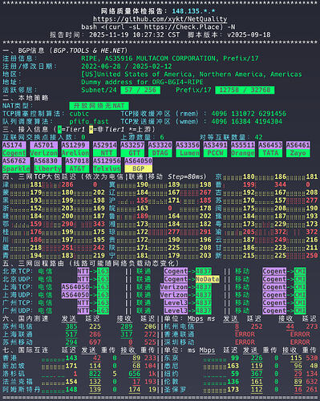This screenshot has width=320, height=401.
Task: Click the AS5511 Orange badge
Action: (x=242, y=149)
